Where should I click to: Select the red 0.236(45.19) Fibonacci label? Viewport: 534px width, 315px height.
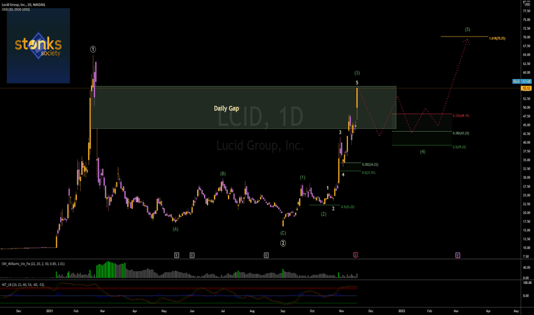pos(461,116)
